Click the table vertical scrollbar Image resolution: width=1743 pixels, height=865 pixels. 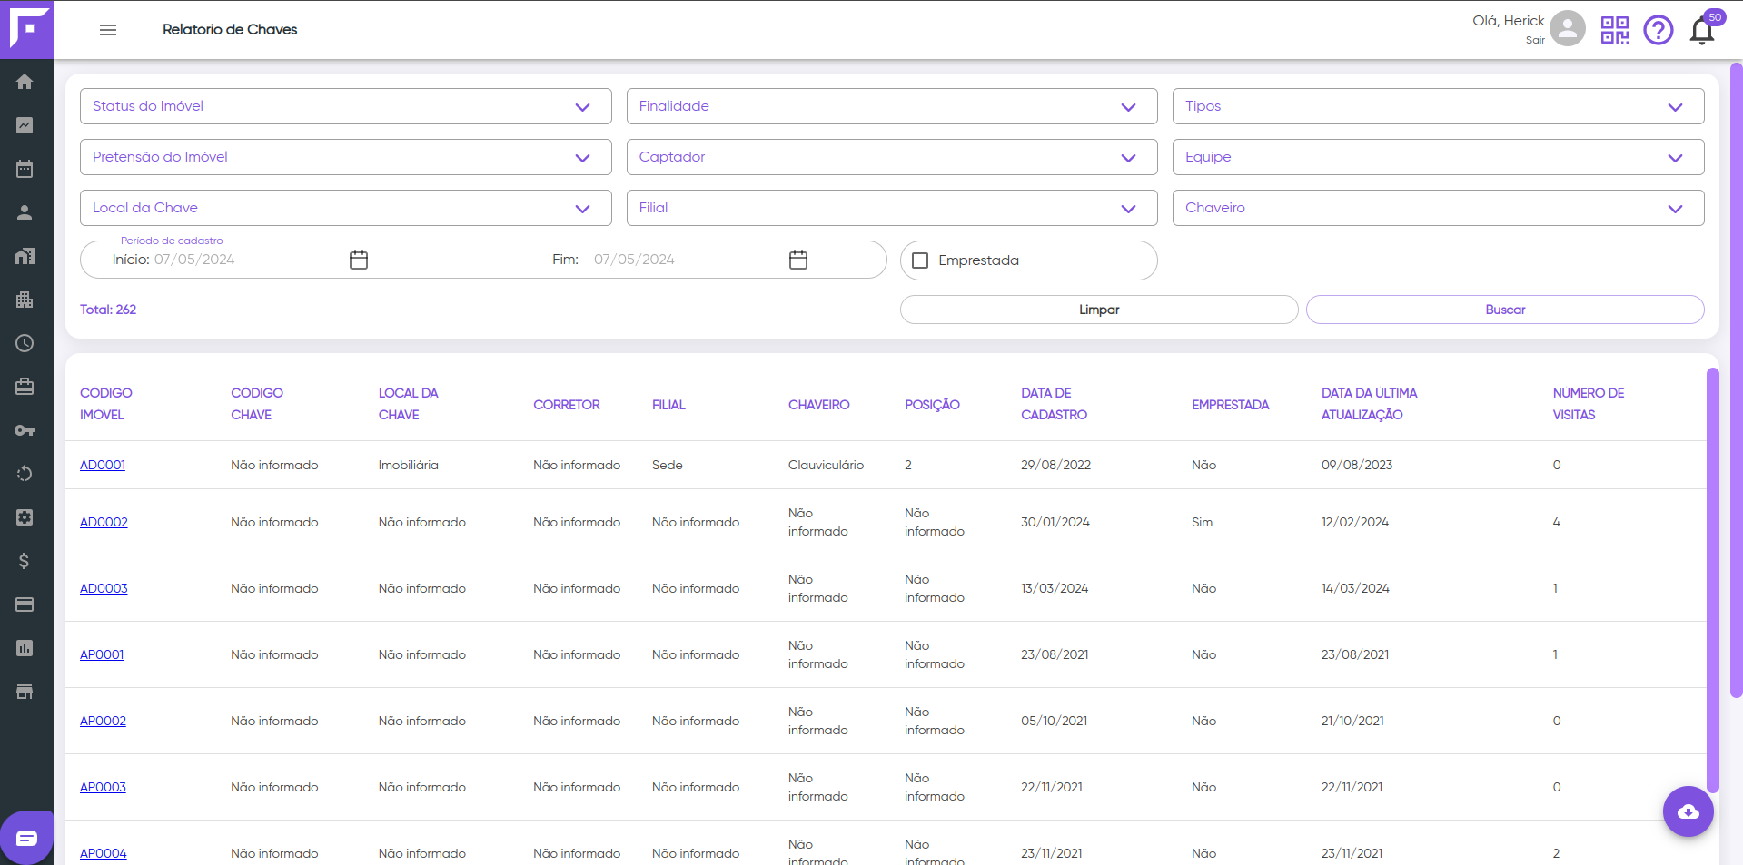[x=1712, y=581]
